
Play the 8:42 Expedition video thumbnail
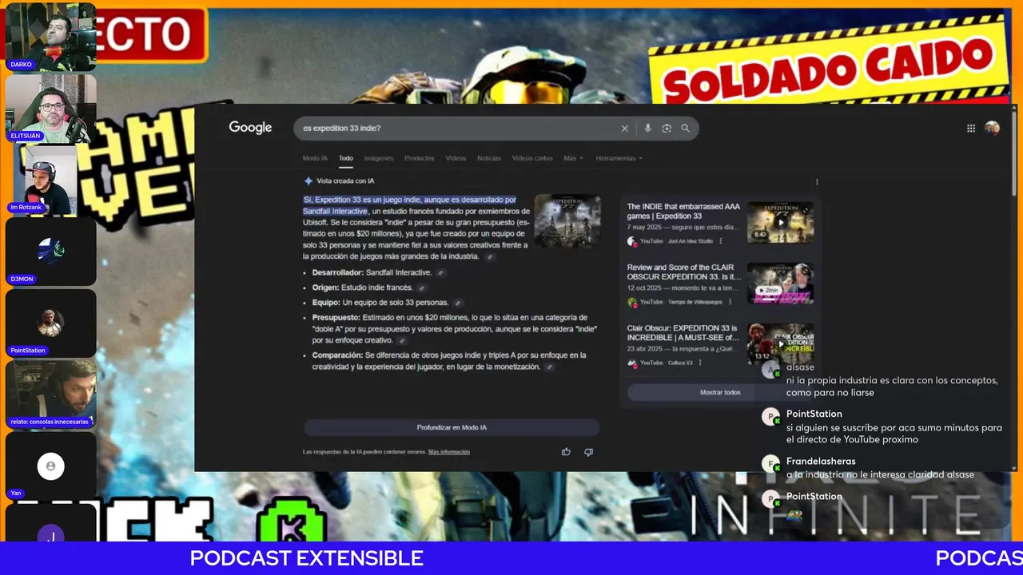tap(781, 222)
